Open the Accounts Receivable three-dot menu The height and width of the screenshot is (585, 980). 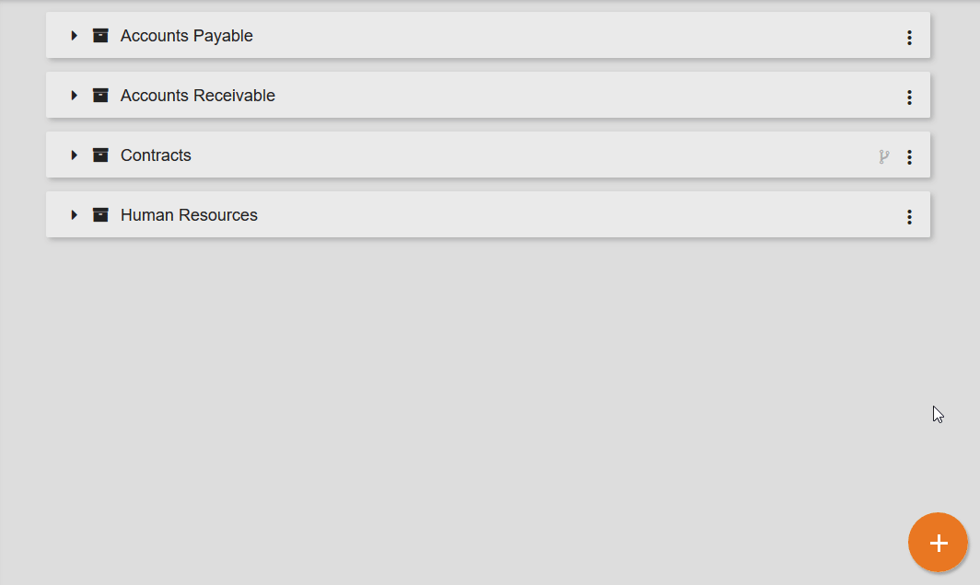(x=909, y=97)
